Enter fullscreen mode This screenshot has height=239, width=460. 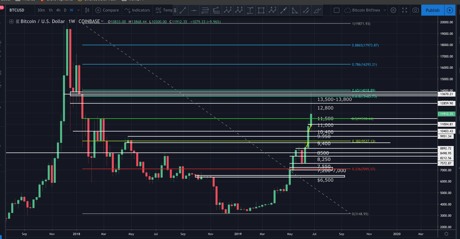(x=405, y=10)
